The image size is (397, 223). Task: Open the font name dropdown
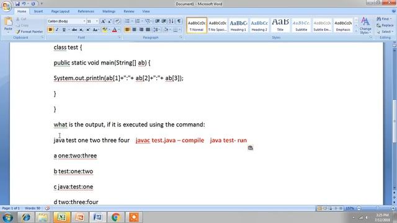click(84, 21)
